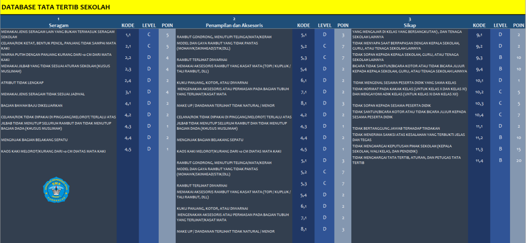Select code cell '11,2'
Screen dimensions: 526x243
click(x=479, y=137)
